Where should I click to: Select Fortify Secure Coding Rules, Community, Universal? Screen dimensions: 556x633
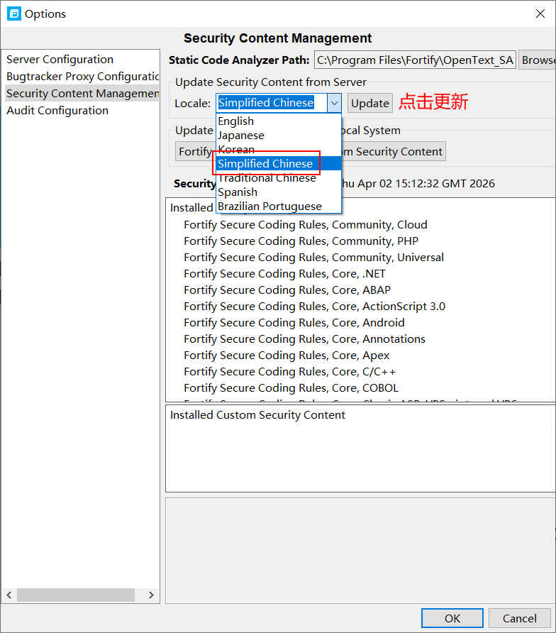click(314, 257)
